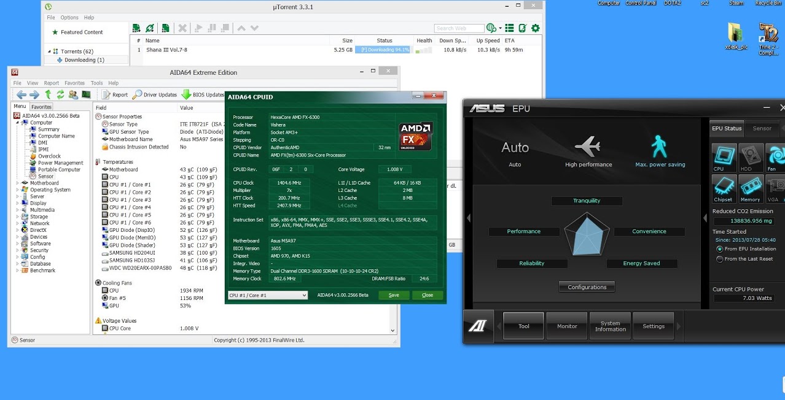785x400 pixels.
Task: Click Remove torrent X icon in µTorrent
Action: click(x=182, y=28)
